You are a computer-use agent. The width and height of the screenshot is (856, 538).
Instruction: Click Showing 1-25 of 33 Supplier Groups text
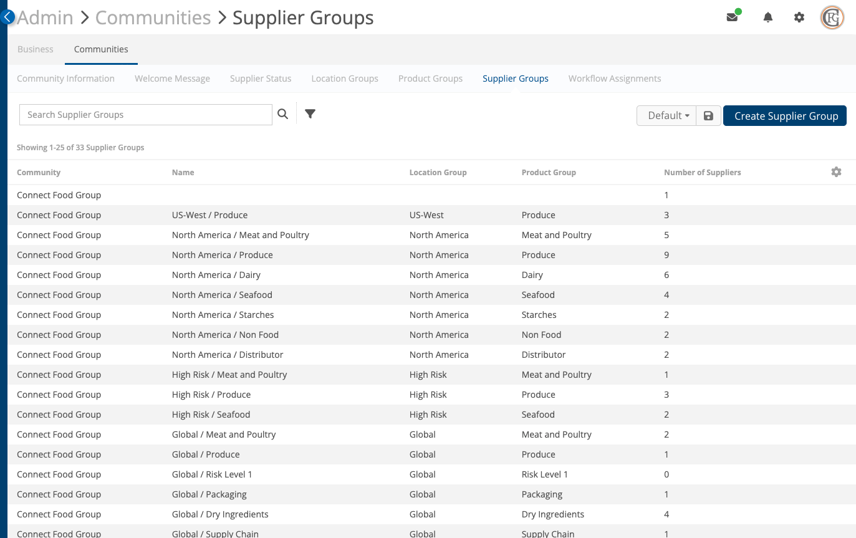80,148
